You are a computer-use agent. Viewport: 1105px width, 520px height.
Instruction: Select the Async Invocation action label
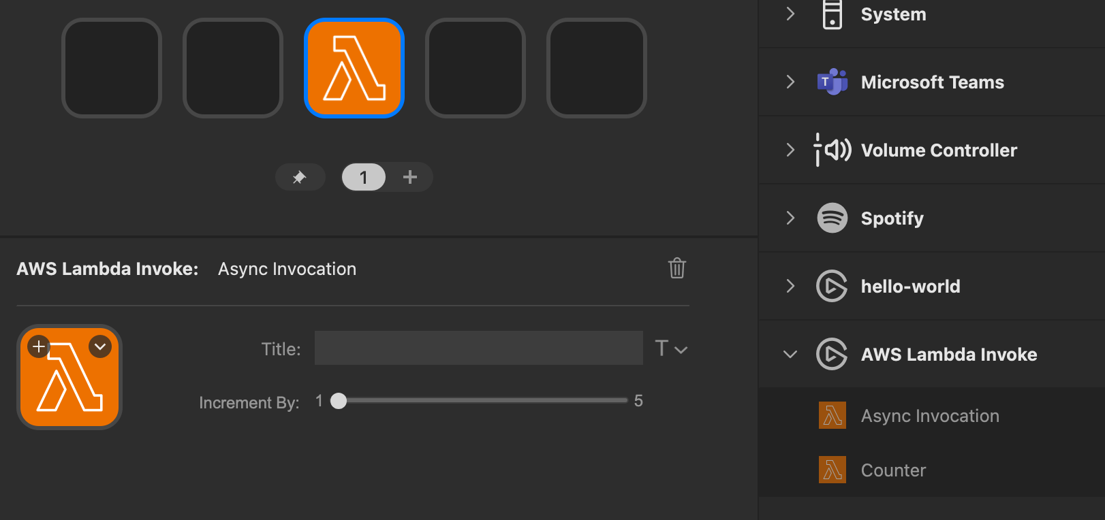click(930, 416)
